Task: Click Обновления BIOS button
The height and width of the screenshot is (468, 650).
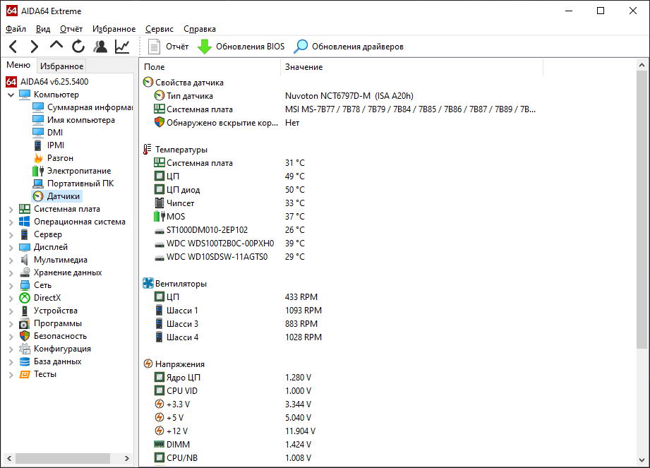Action: (241, 47)
